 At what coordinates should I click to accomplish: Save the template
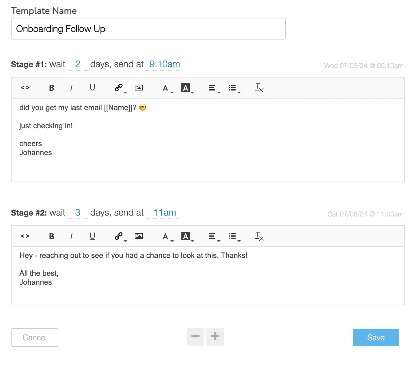376,337
